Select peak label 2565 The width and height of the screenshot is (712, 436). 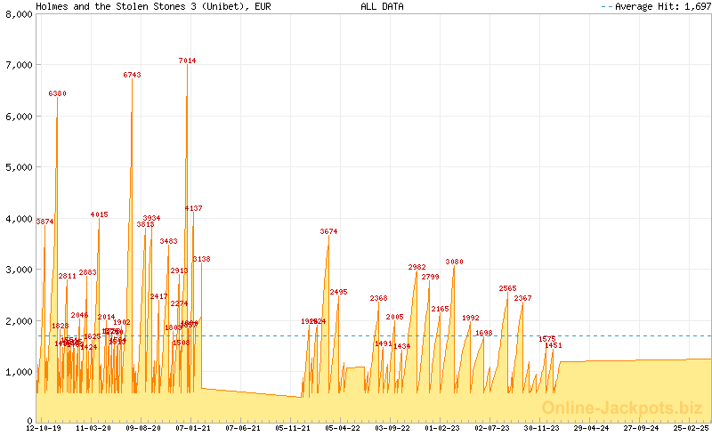(x=507, y=288)
